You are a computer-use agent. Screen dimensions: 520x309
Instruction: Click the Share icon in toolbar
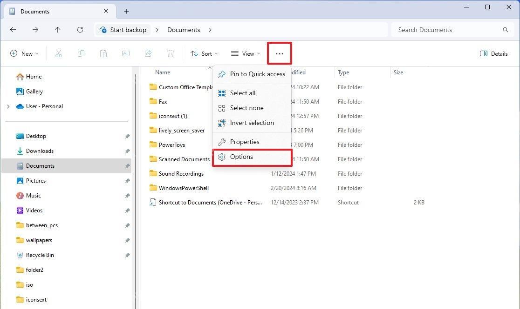click(148, 53)
